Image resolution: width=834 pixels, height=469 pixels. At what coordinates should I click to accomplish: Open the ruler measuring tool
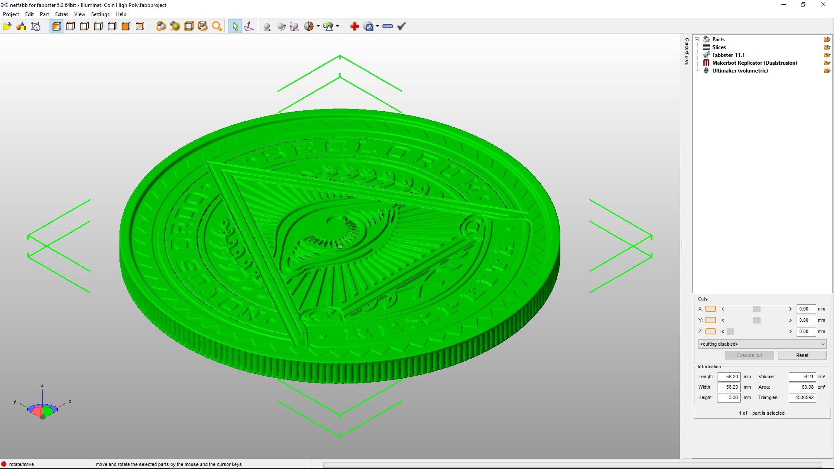pyautogui.click(x=387, y=26)
